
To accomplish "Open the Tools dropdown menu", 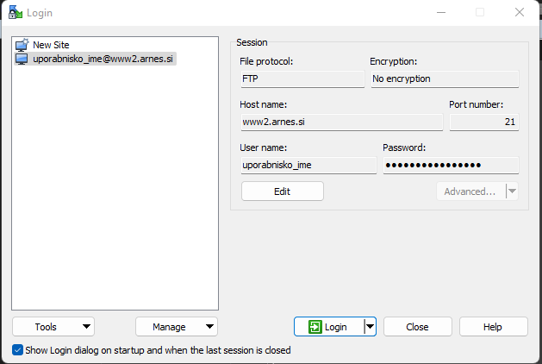I will point(53,327).
